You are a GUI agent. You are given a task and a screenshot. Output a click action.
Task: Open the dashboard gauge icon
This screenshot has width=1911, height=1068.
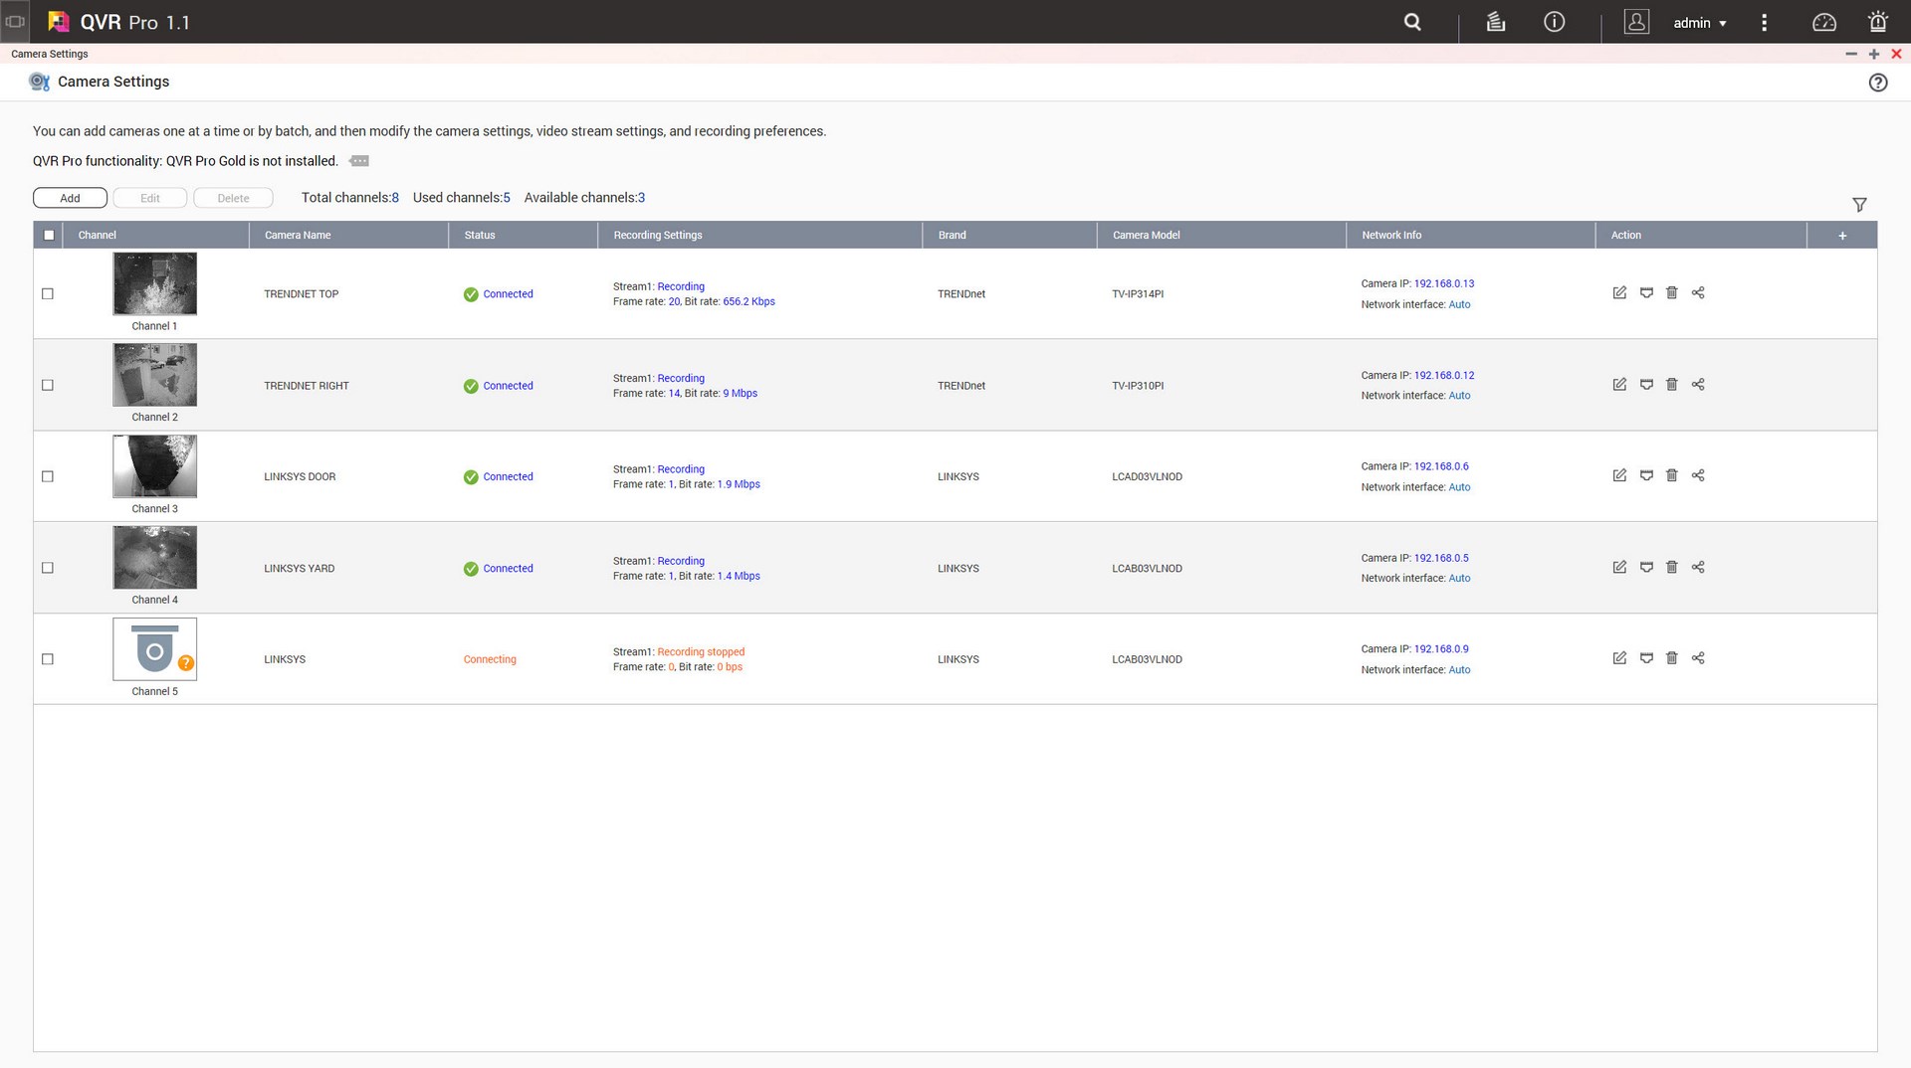[1823, 22]
